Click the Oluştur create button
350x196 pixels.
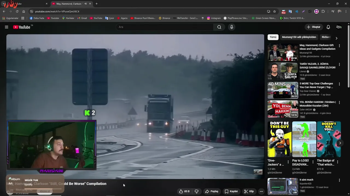point(314,27)
